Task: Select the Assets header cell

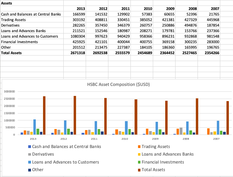Action: [x=32, y=3]
